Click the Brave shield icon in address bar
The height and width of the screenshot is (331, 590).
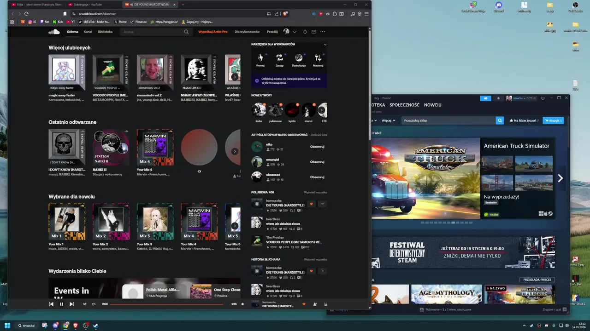(285, 14)
